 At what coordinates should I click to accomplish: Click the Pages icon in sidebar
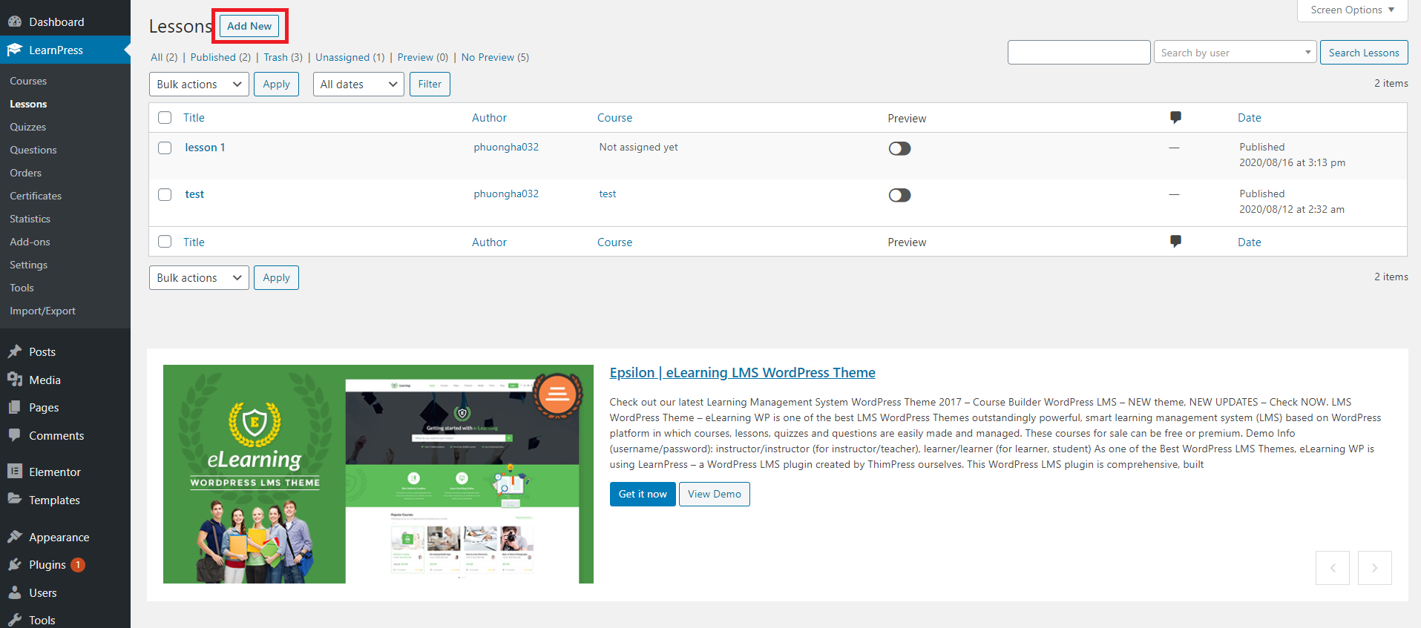[15, 407]
